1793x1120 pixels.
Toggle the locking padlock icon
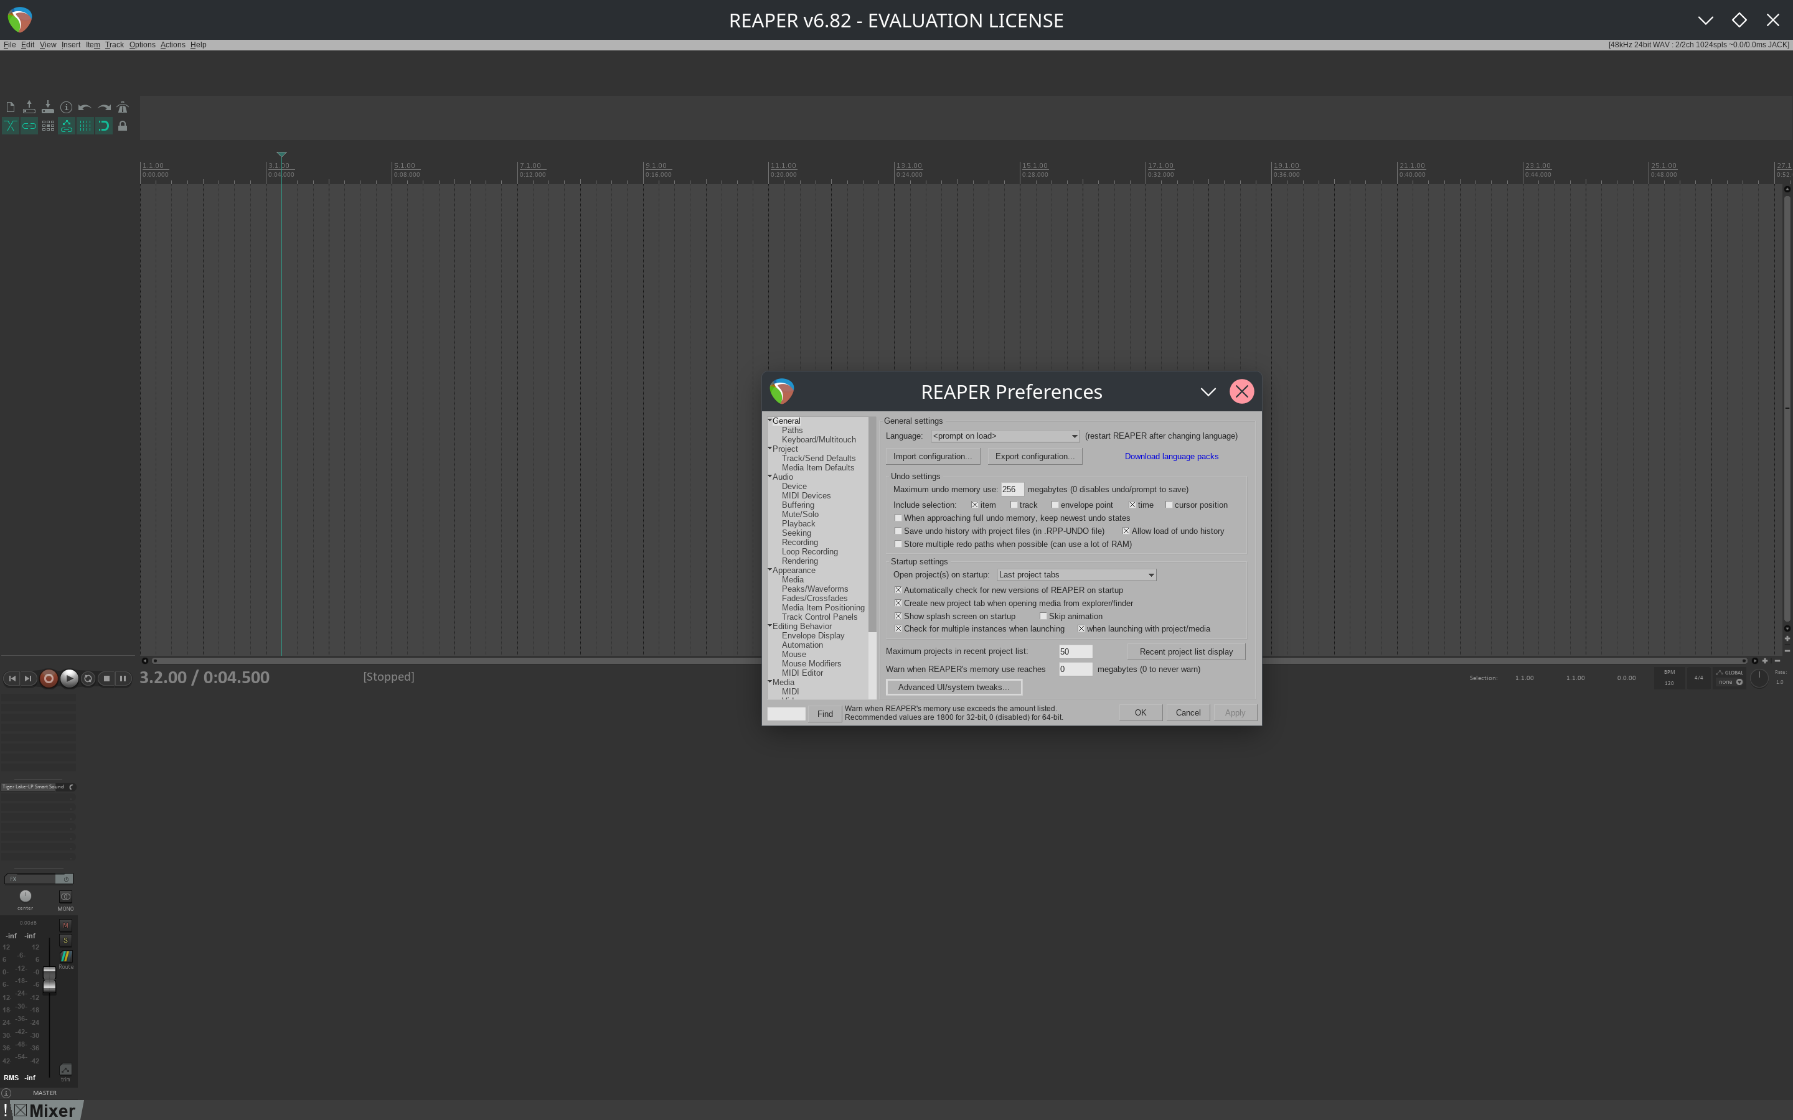click(122, 126)
